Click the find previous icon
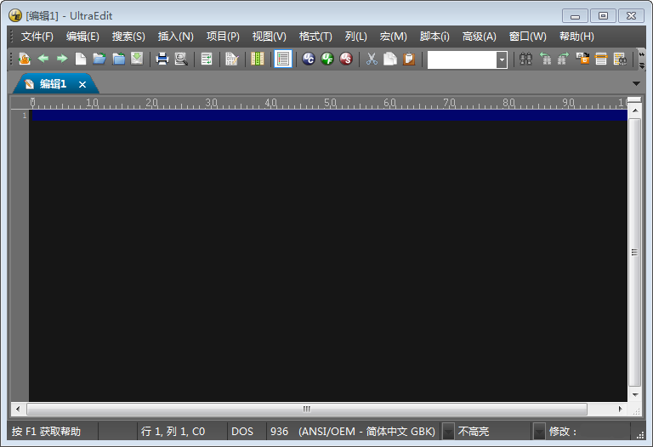This screenshot has width=653, height=447. 545,59
